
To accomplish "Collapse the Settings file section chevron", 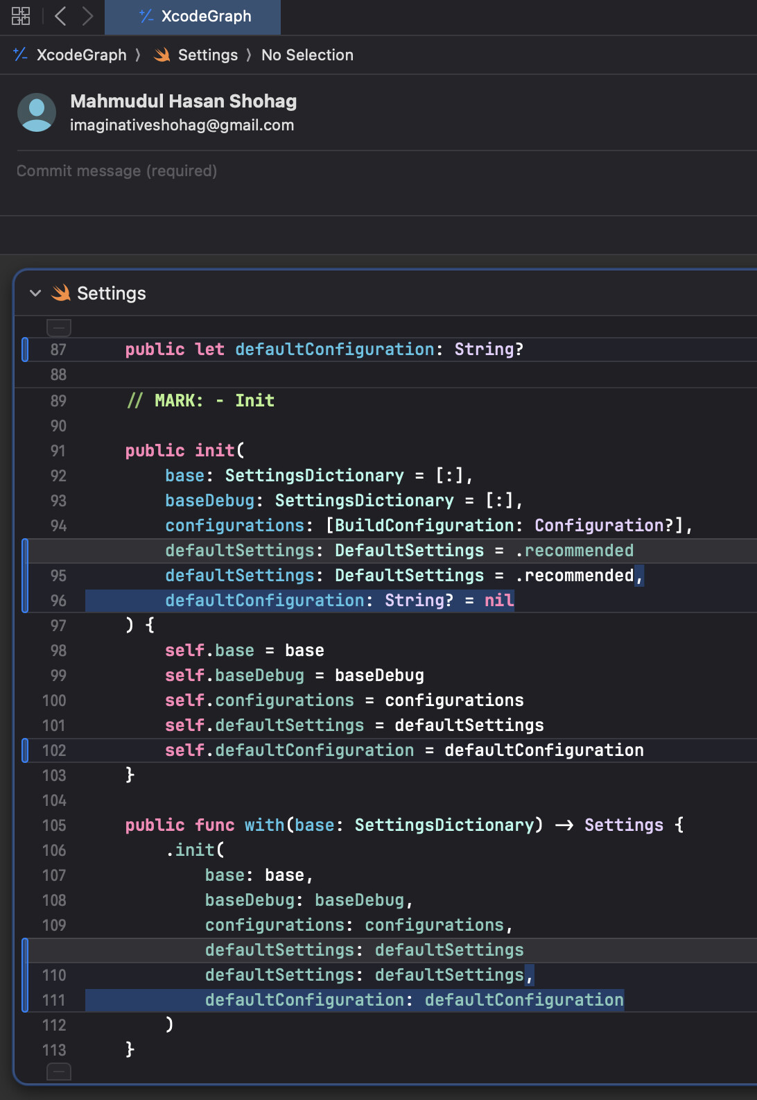I will pyautogui.click(x=35, y=293).
